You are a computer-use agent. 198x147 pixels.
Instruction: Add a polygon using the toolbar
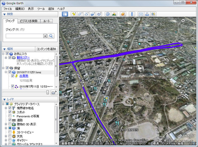point(80,14)
